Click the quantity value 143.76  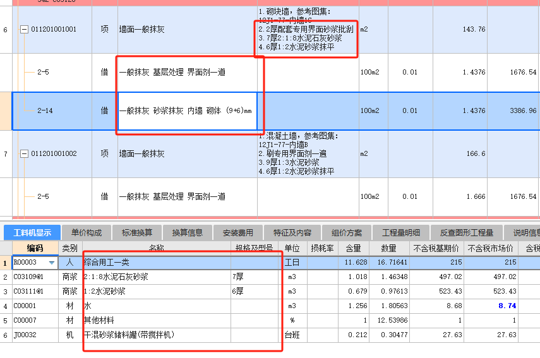coord(474,29)
